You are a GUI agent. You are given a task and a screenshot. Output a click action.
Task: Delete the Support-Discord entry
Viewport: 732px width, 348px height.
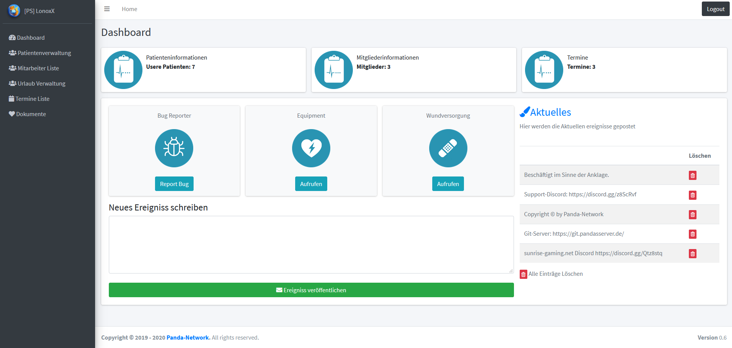click(x=692, y=195)
